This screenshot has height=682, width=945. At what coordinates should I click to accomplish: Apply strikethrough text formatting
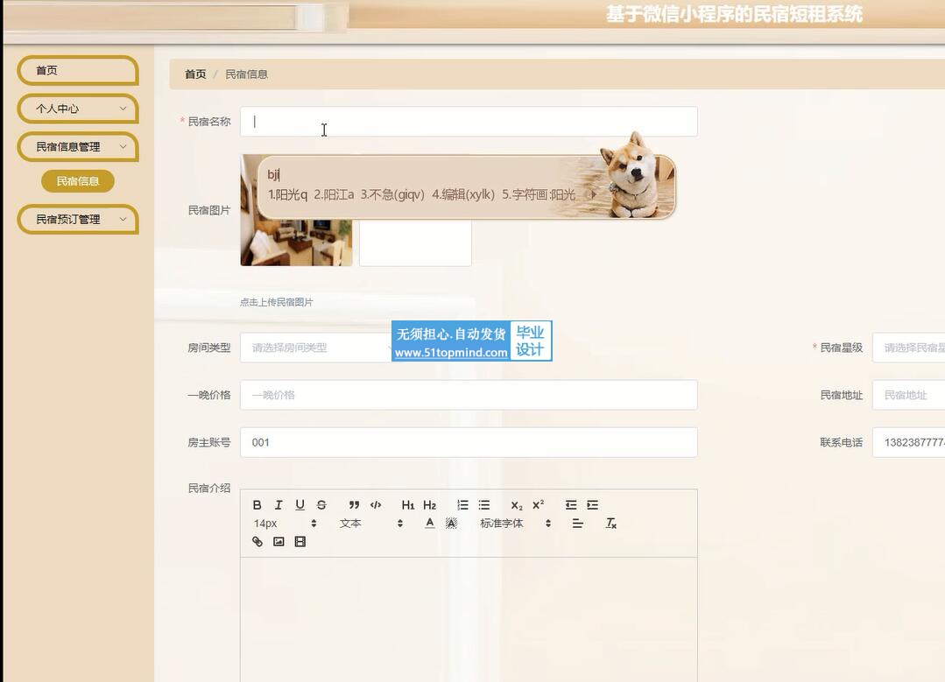point(321,505)
